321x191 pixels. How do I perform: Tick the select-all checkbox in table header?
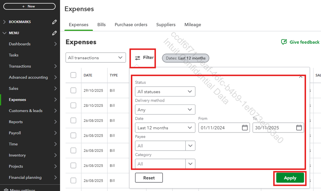point(73,75)
